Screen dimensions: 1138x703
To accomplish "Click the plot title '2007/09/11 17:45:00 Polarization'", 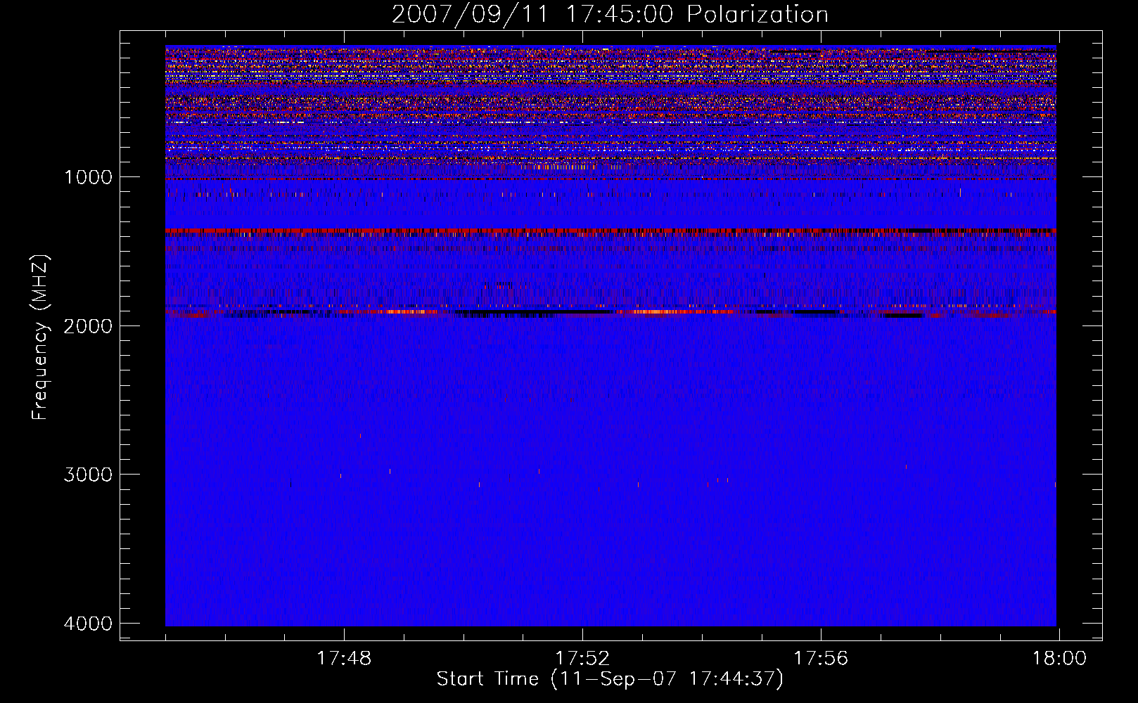I will tap(610, 15).
